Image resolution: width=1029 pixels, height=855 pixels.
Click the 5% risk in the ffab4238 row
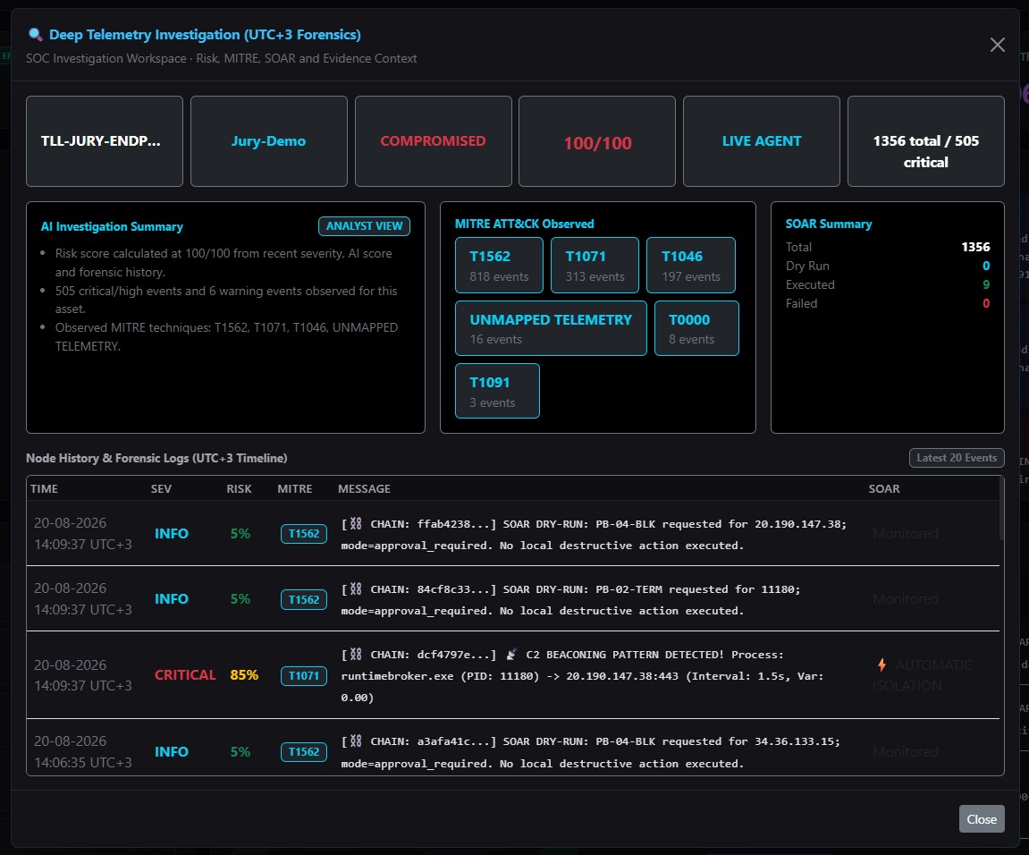(x=240, y=534)
